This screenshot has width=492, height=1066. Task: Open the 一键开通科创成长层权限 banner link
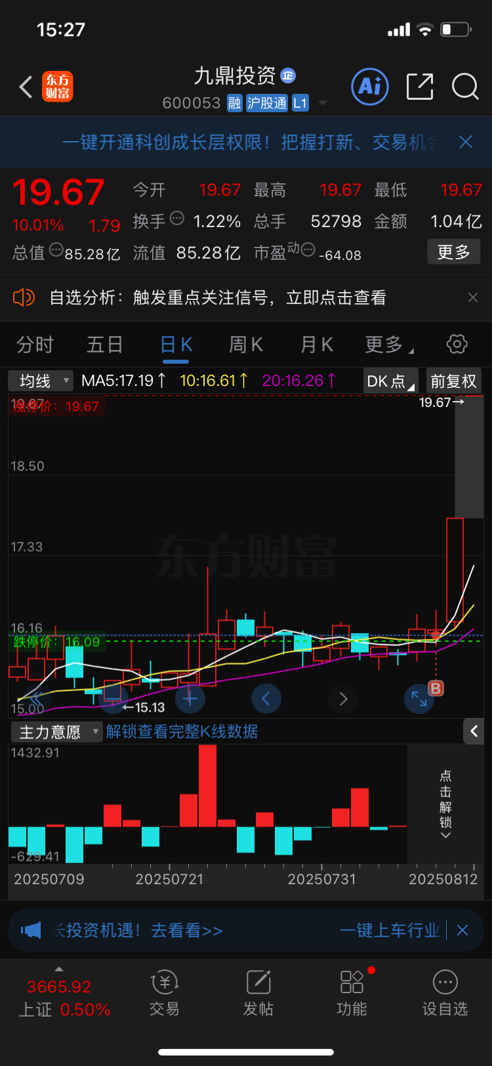point(249,142)
